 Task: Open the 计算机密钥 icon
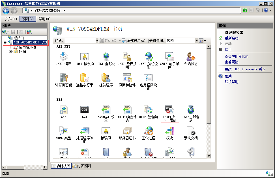[63, 78]
